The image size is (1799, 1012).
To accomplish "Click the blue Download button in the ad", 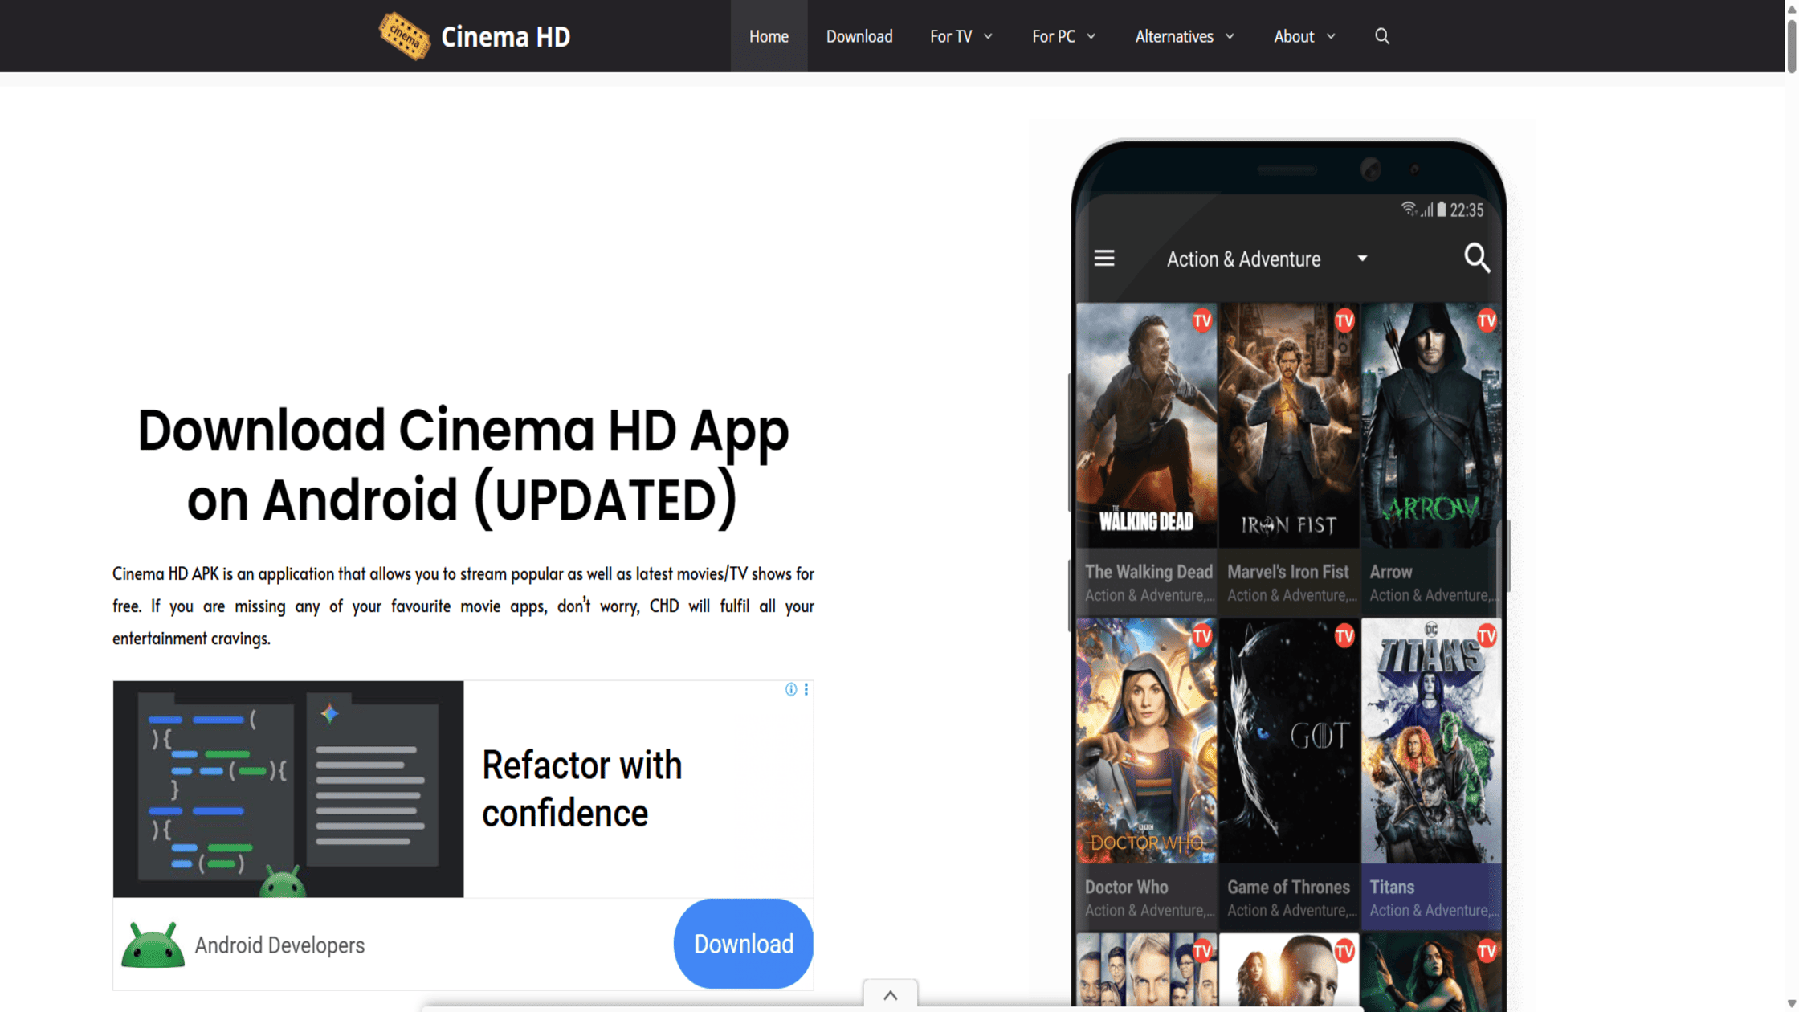I will [x=742, y=944].
